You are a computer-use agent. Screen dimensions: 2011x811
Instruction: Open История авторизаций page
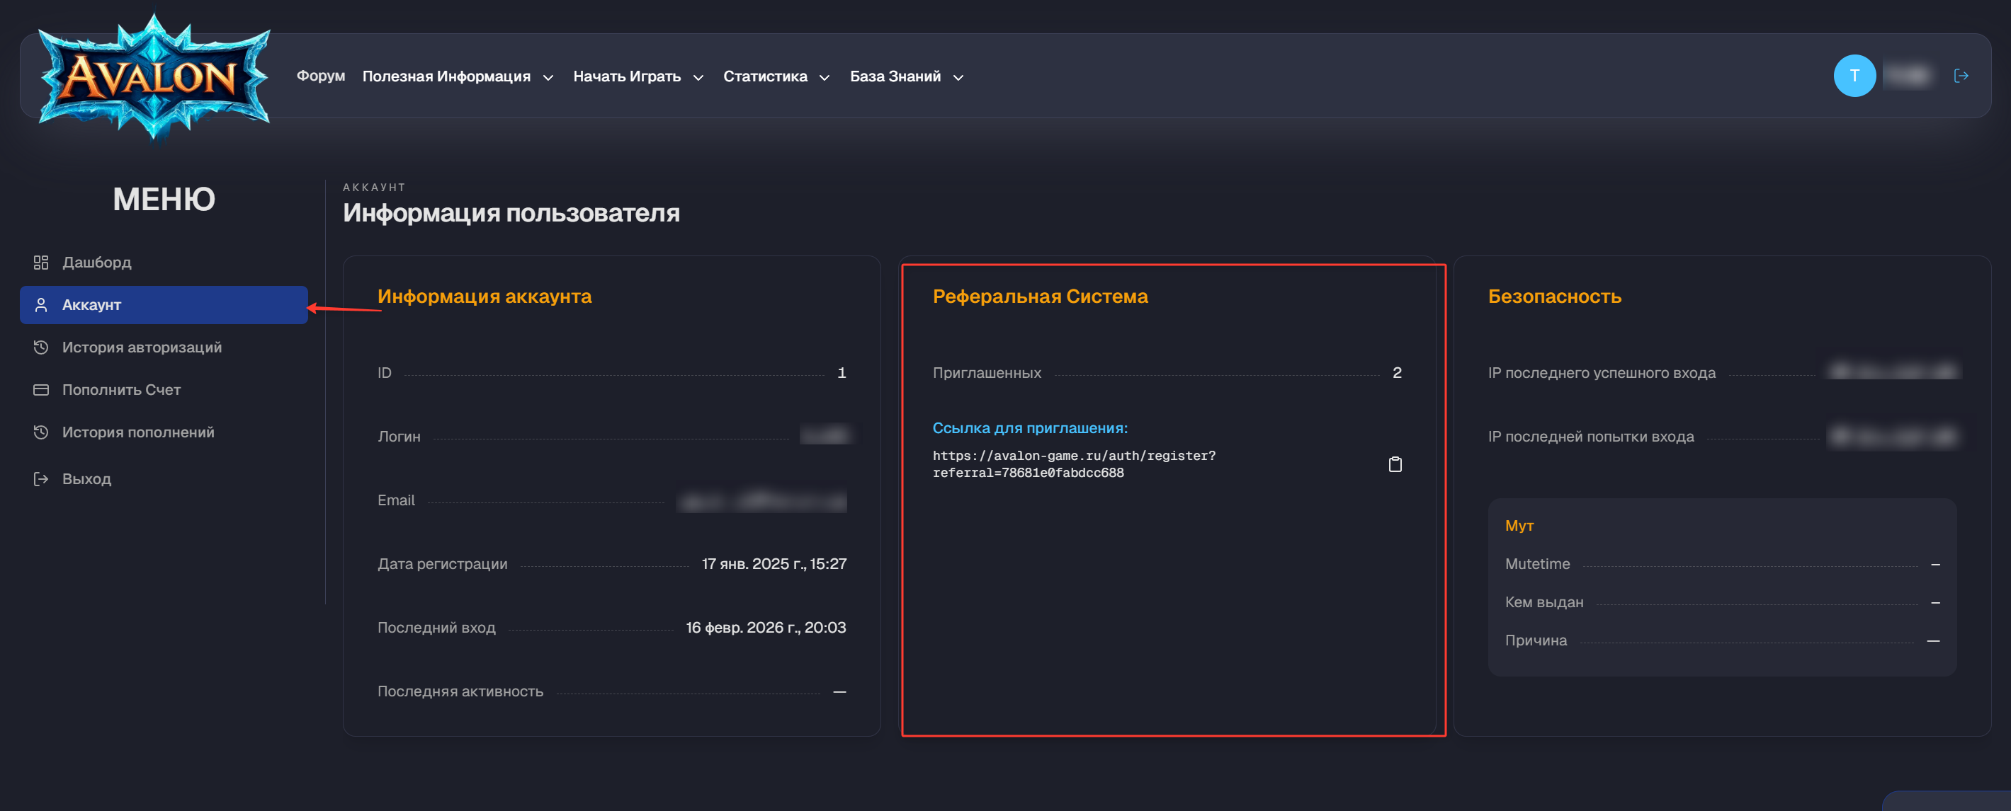coord(141,347)
